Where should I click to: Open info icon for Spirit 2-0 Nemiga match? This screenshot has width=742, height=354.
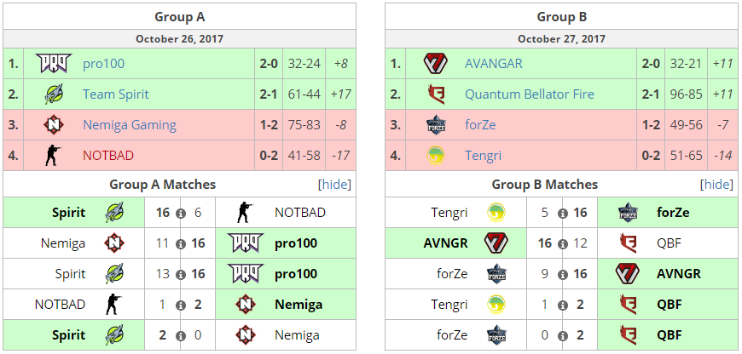[x=181, y=335]
